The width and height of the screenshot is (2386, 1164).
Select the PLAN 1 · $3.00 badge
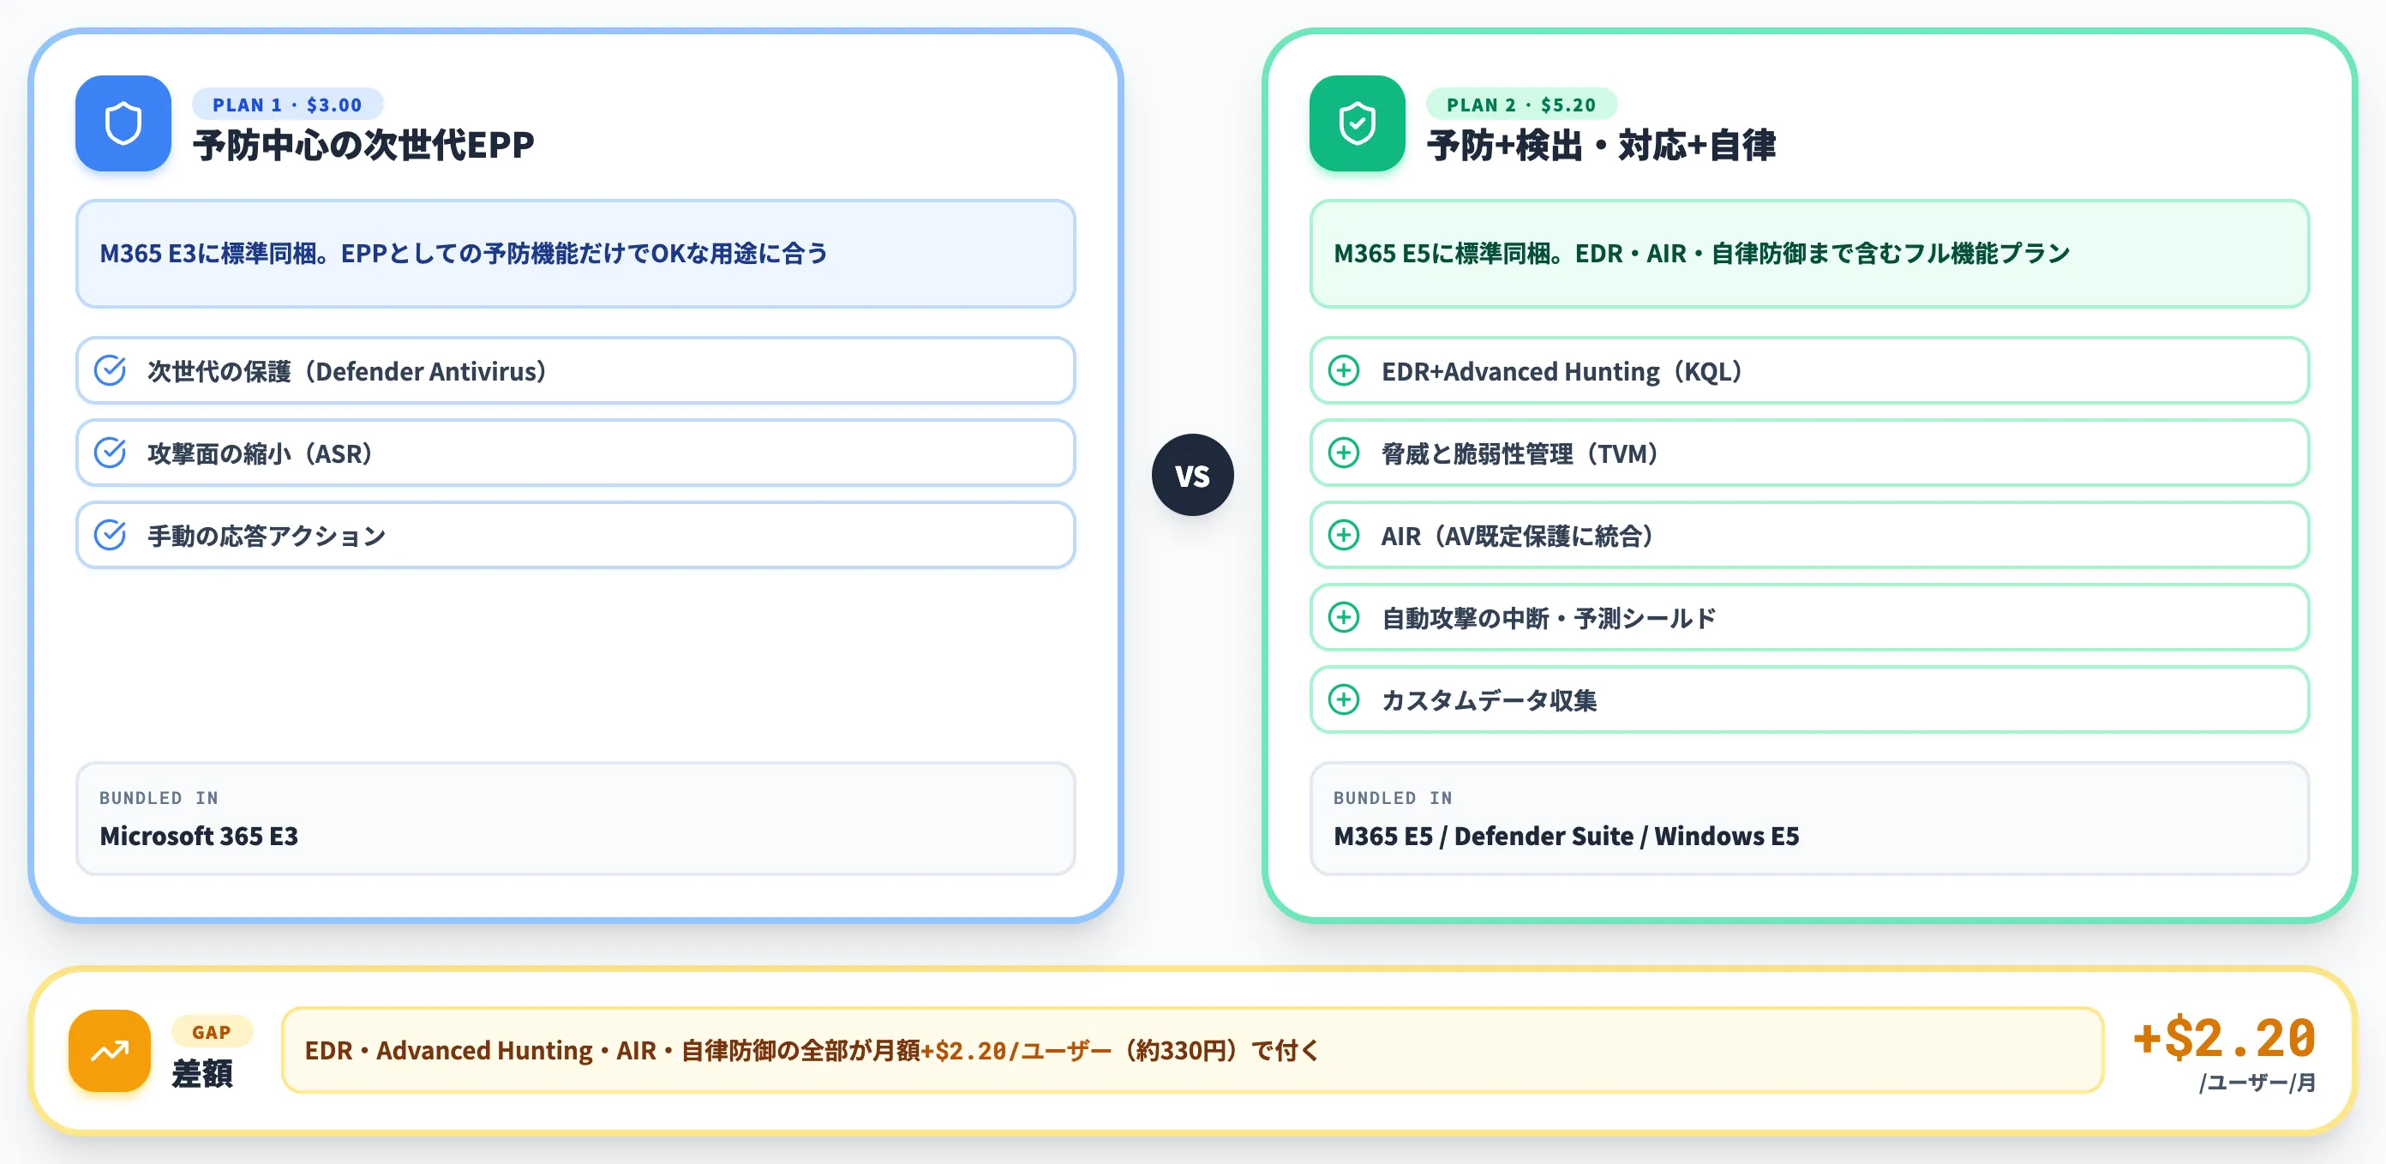coord(287,105)
